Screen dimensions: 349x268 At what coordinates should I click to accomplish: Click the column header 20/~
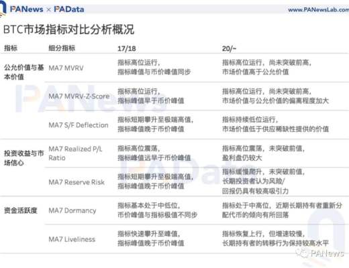point(229,48)
